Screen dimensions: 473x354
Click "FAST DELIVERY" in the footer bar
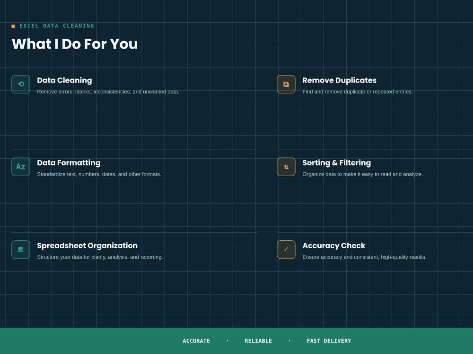pos(329,341)
